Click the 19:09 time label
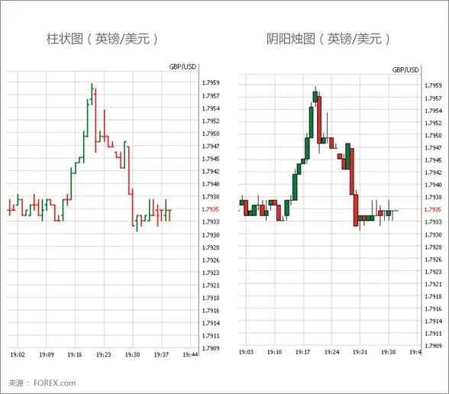 47,355
